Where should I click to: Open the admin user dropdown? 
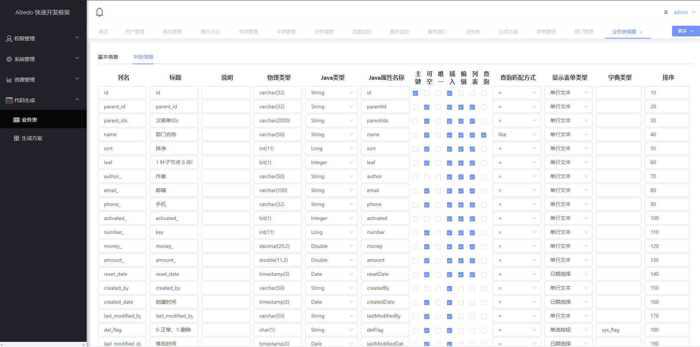point(685,12)
